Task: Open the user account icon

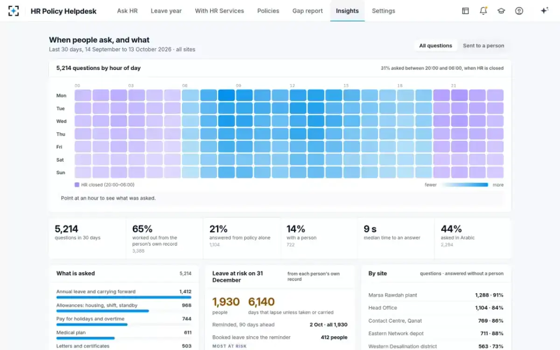Action: pos(519,11)
